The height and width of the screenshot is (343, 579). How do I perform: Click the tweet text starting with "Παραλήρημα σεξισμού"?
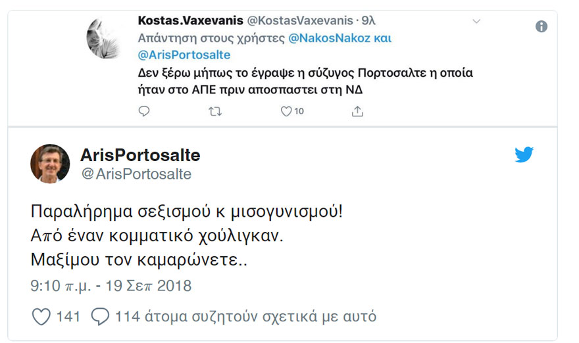tap(187, 214)
